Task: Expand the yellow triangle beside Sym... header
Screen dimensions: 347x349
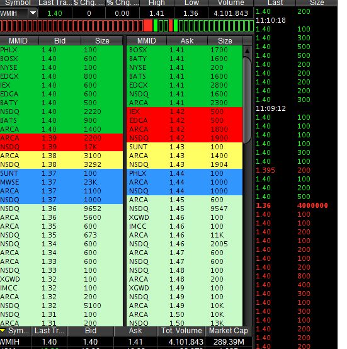Action: [3, 331]
